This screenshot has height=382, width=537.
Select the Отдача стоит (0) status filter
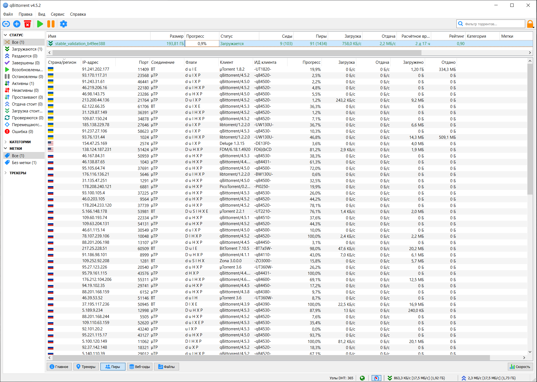pos(24,104)
